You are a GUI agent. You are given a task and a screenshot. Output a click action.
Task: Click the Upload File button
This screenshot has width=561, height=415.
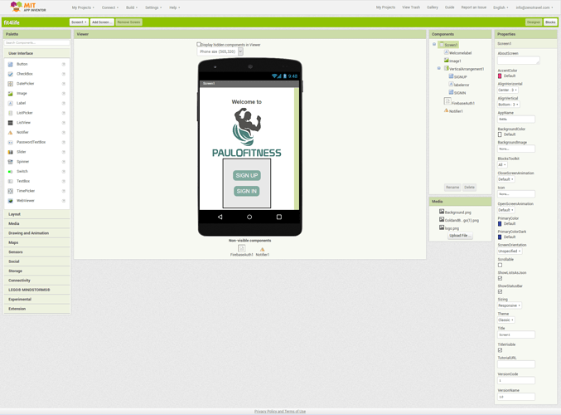pyautogui.click(x=460, y=236)
